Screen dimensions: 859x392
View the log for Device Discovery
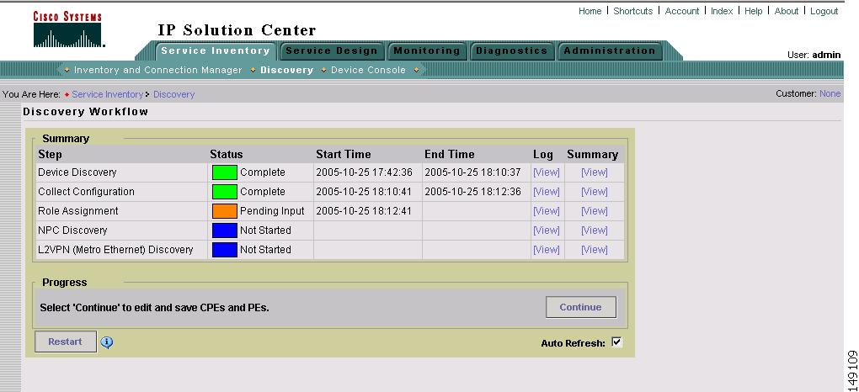click(x=547, y=172)
